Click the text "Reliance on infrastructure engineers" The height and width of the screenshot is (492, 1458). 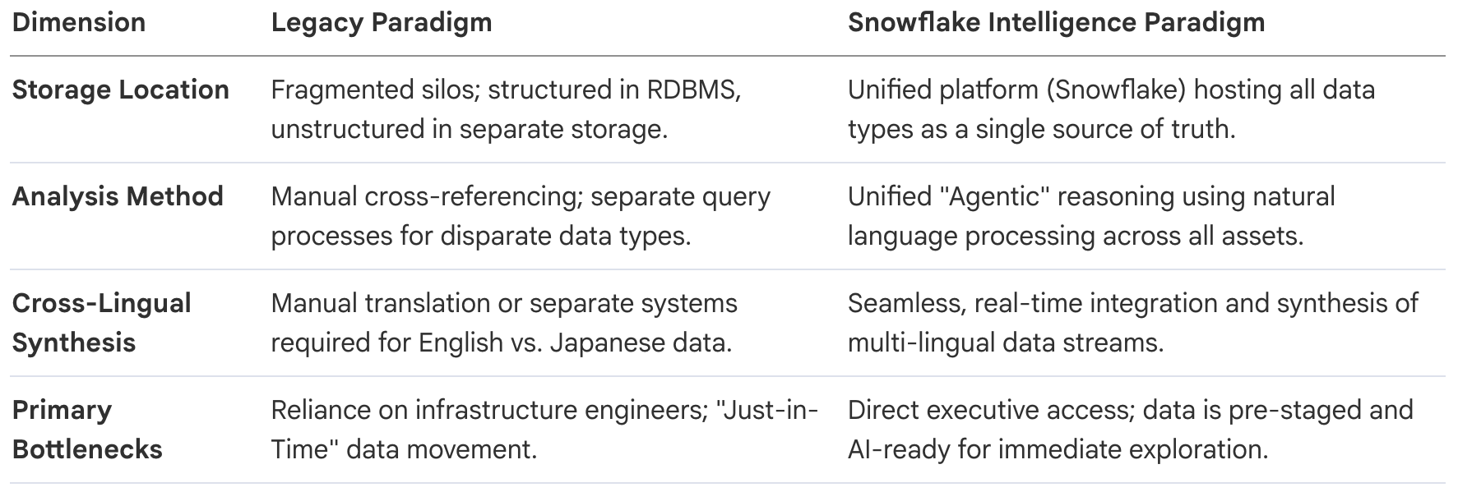(x=485, y=410)
